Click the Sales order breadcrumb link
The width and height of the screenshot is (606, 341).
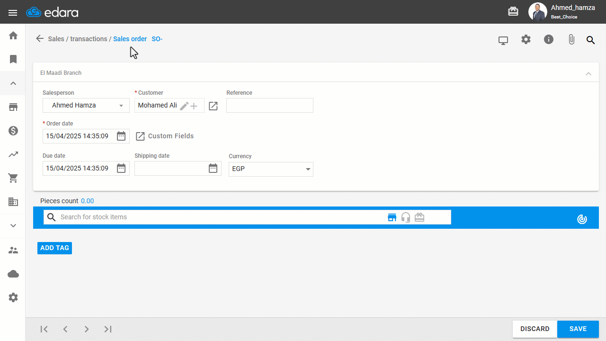[130, 39]
